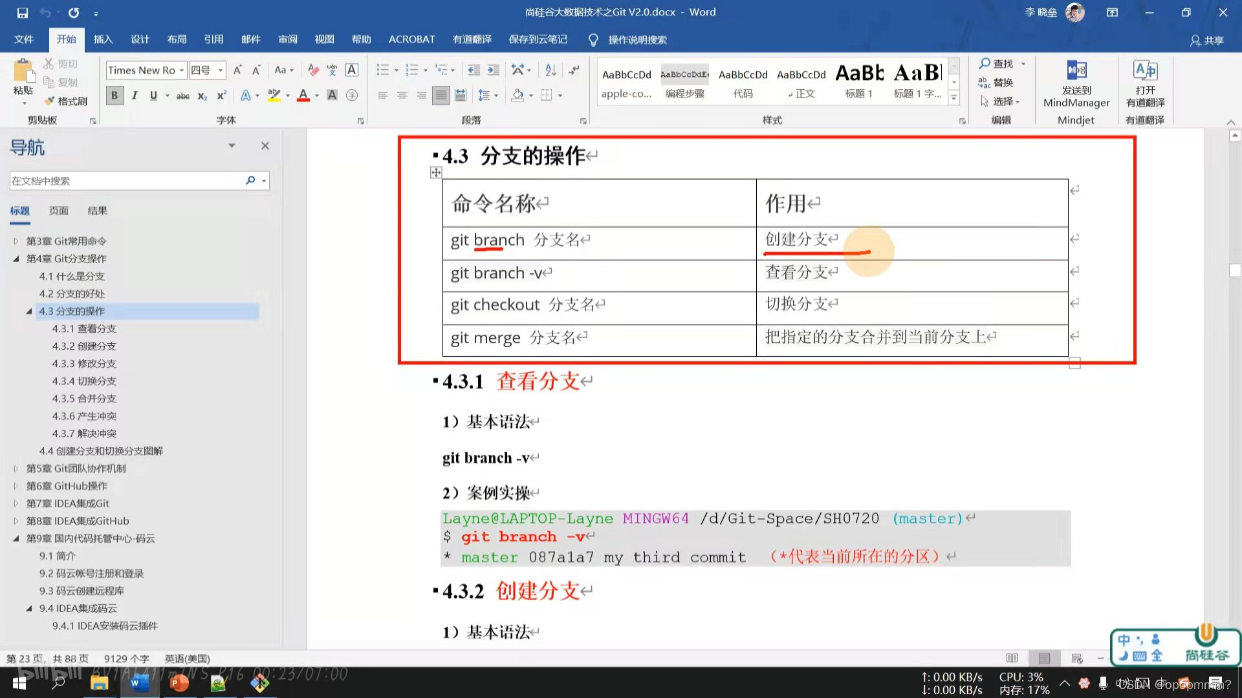Open File Explorer from the taskbar
Screen dimensions: 1242x698
tap(99, 683)
